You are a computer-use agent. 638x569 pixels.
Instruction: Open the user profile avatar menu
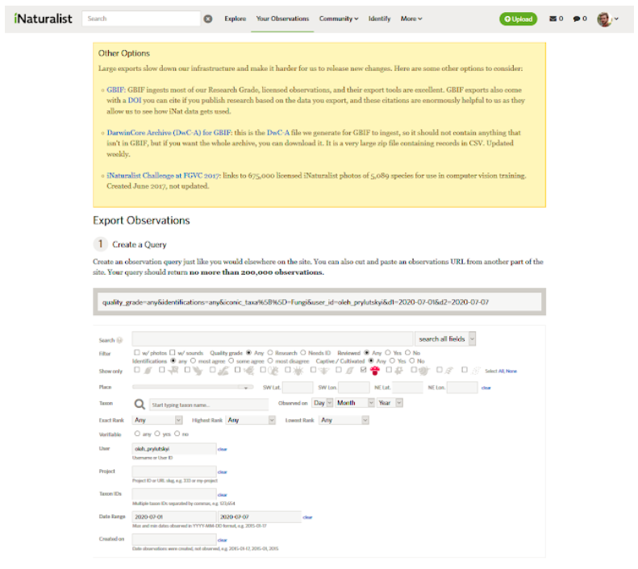point(607,19)
